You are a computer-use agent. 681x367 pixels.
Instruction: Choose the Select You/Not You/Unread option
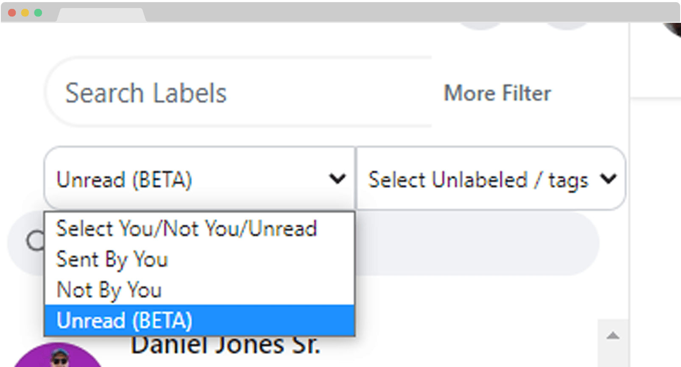click(187, 229)
